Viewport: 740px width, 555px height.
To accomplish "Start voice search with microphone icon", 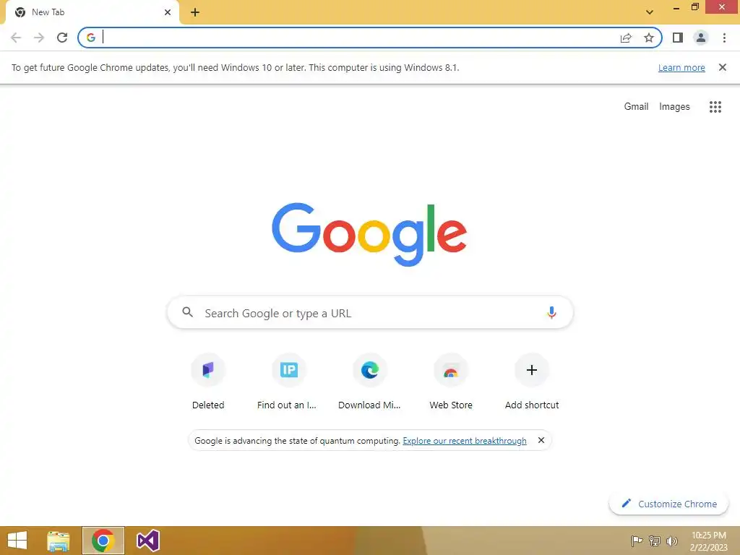I will (x=551, y=312).
